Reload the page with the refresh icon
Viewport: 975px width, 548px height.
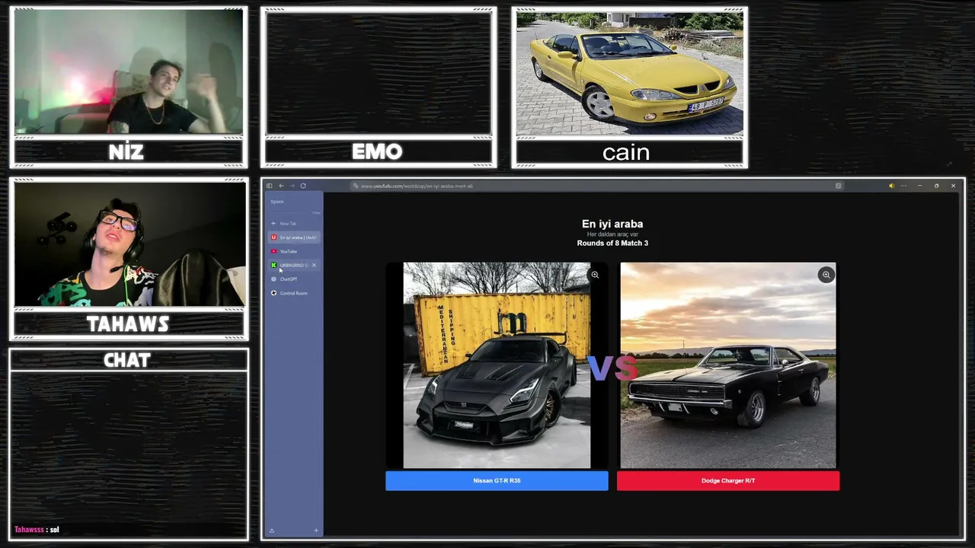coord(303,186)
